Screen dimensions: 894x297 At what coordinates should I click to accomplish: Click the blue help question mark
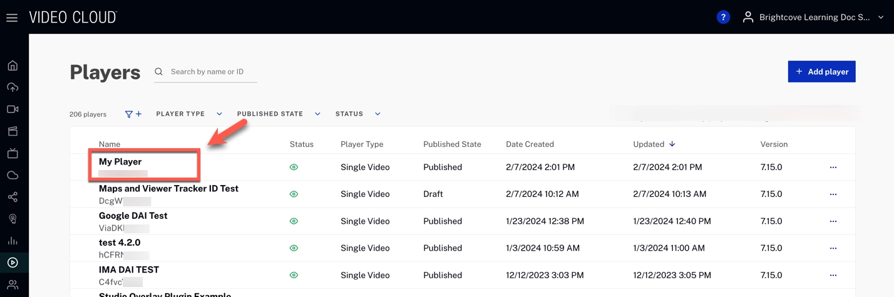coord(723,18)
